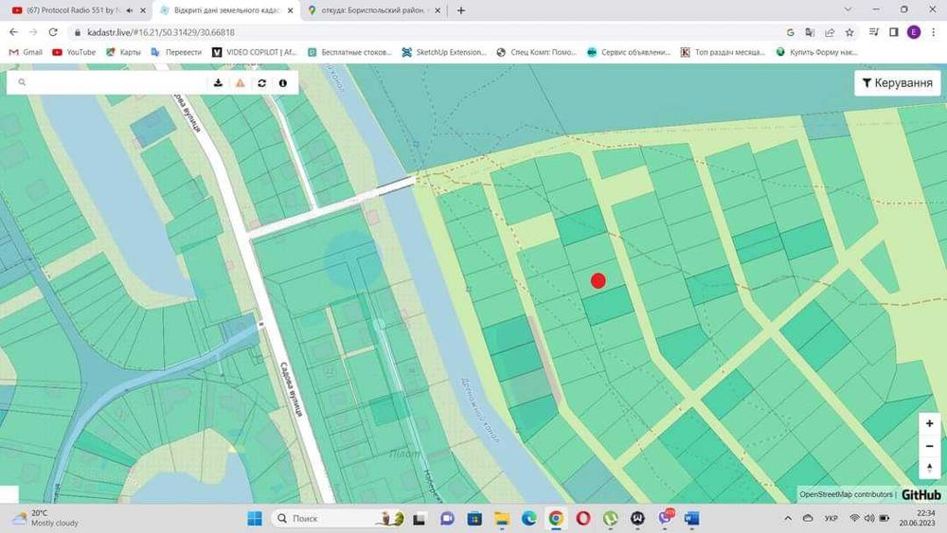Click the taskbar Поиск search box
947x533 pixels.
pos(338,519)
